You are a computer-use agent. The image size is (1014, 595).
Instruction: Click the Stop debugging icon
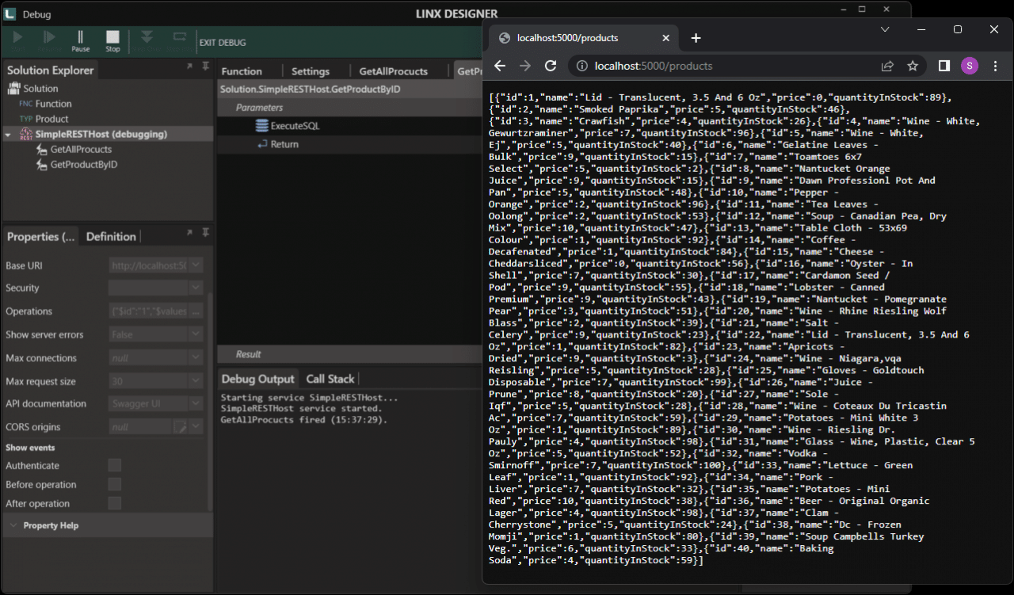[x=112, y=38]
